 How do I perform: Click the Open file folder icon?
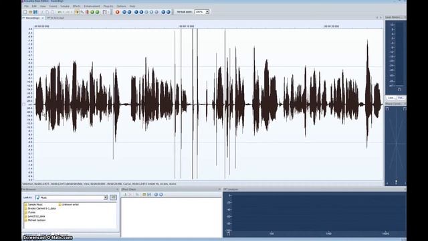tap(30, 12)
